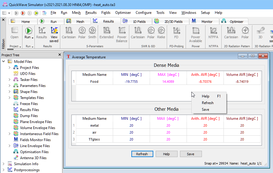This screenshot has height=173, width=273.
Task: Click the first grey play icon in quick toolbar
Action: coord(16,13)
